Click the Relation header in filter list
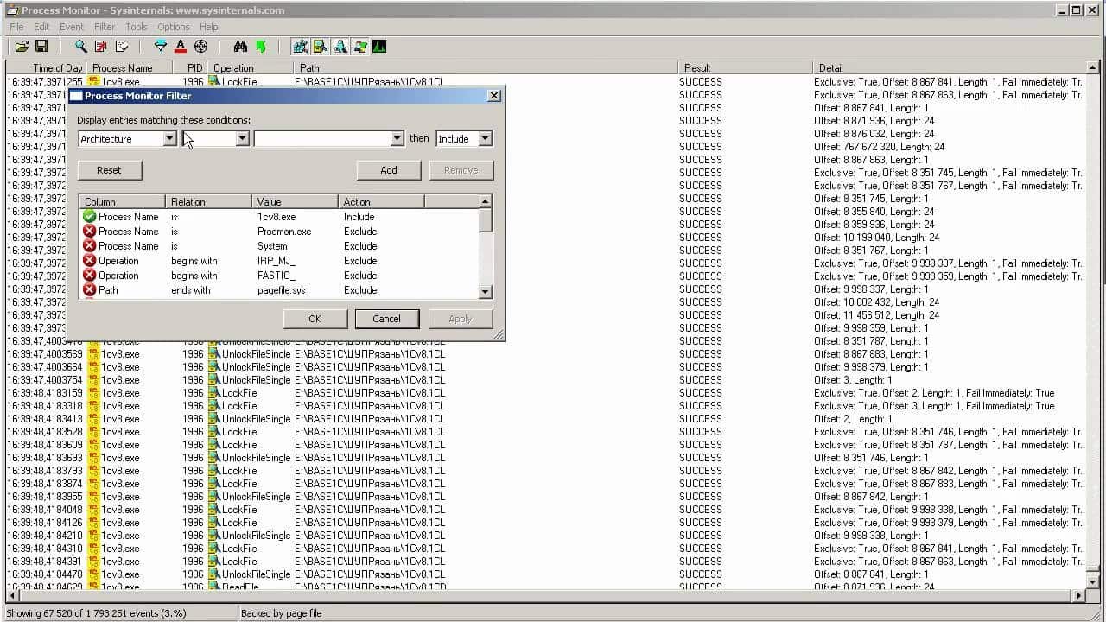Screen dimensions: 1106x622 pos(208,202)
